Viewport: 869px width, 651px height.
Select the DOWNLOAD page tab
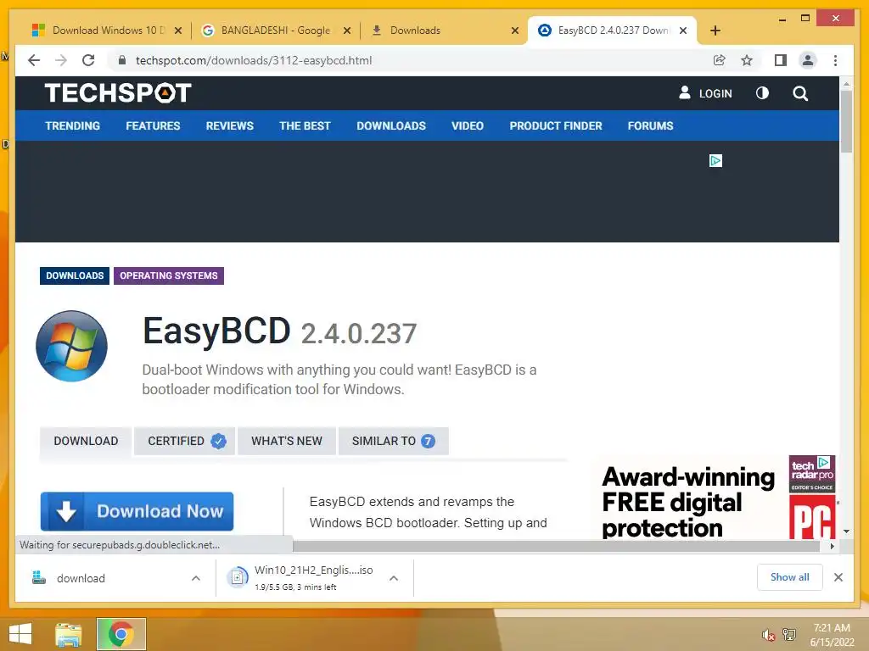tap(86, 441)
